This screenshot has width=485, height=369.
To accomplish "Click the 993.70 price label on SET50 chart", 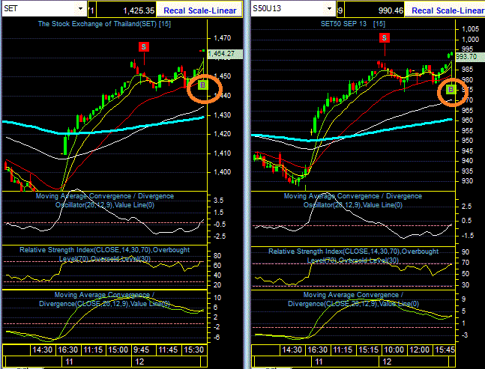I will tap(470, 56).
